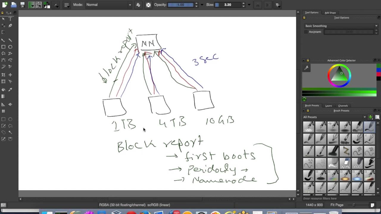This screenshot has height=214, width=381.
Task: Open the pattern chooser in the toolbar
Action: point(39,5)
